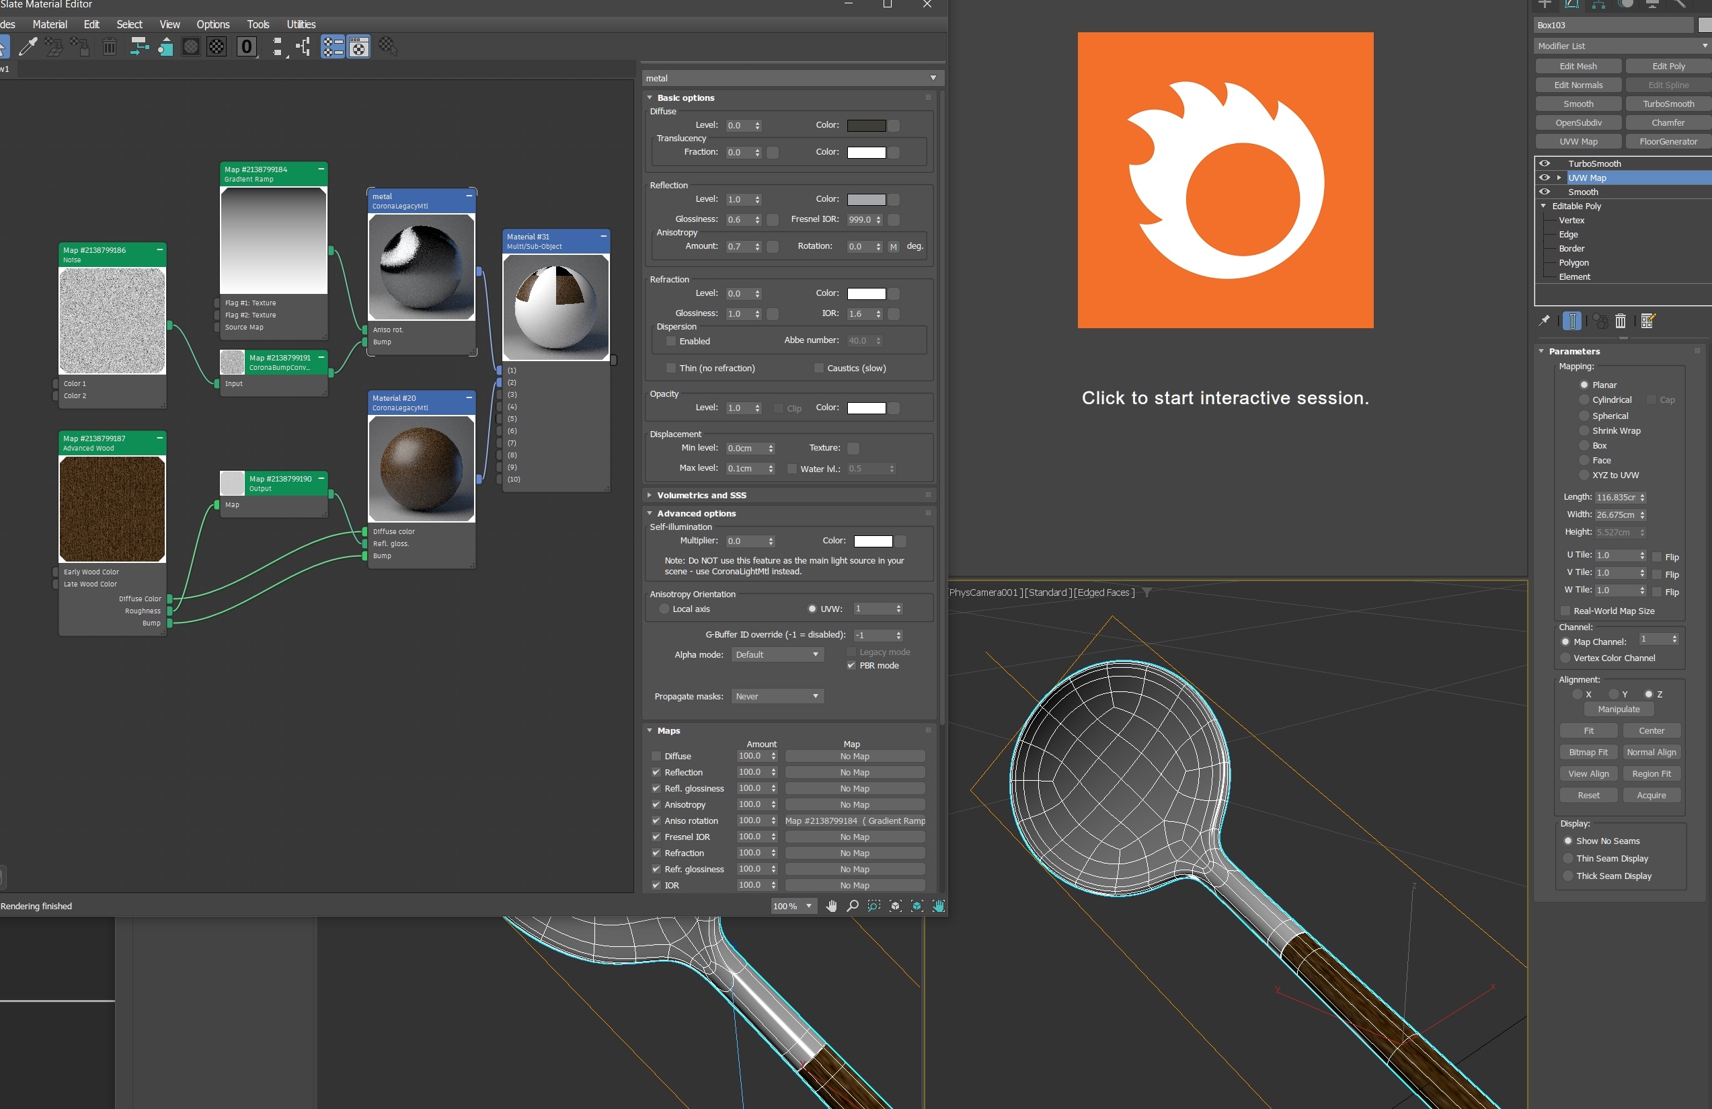1712x1109 pixels.
Task: Select Thin Seam Display option
Action: (1568, 859)
